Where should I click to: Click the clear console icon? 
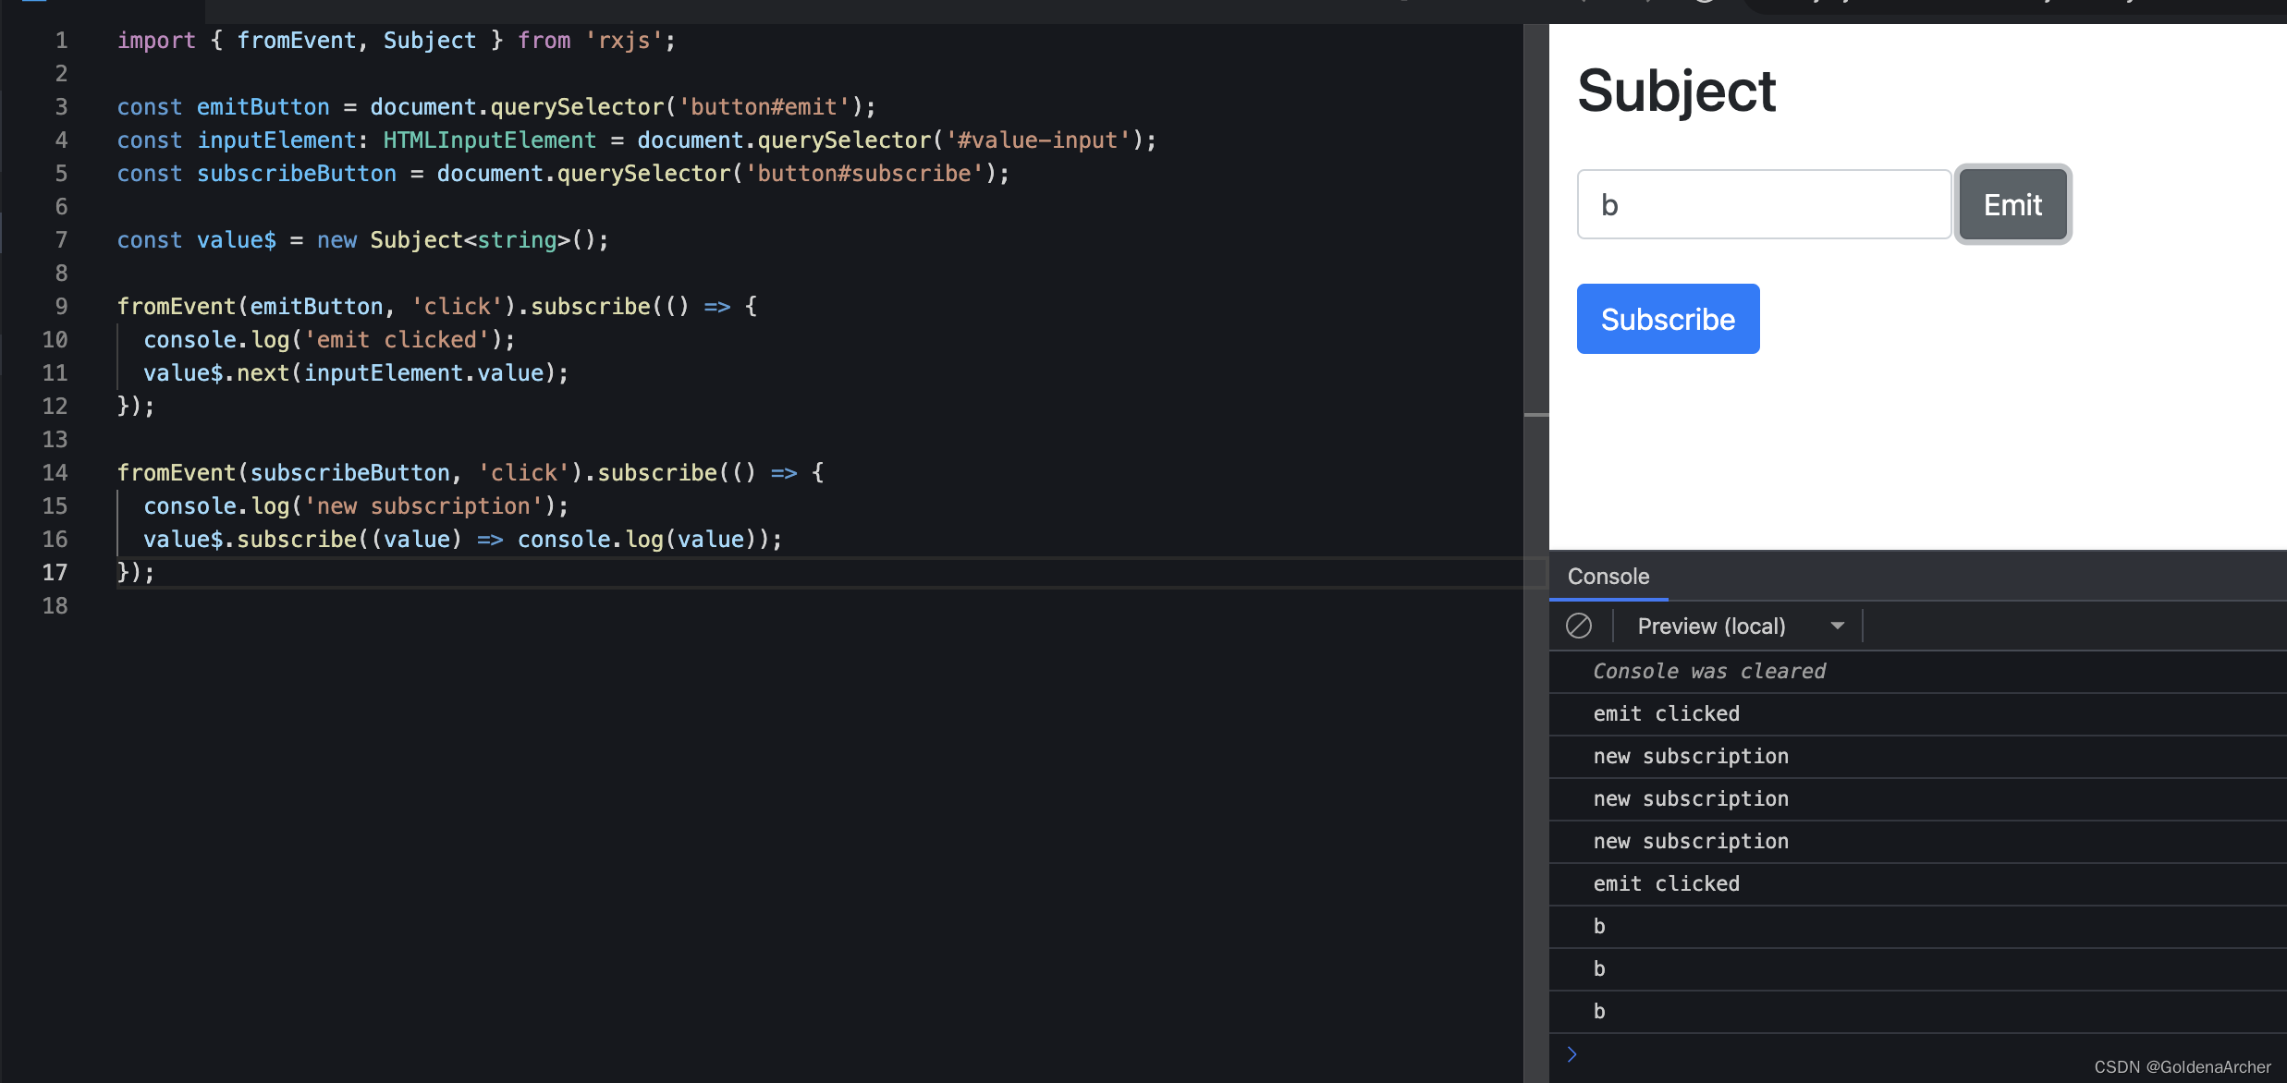[1579, 626]
